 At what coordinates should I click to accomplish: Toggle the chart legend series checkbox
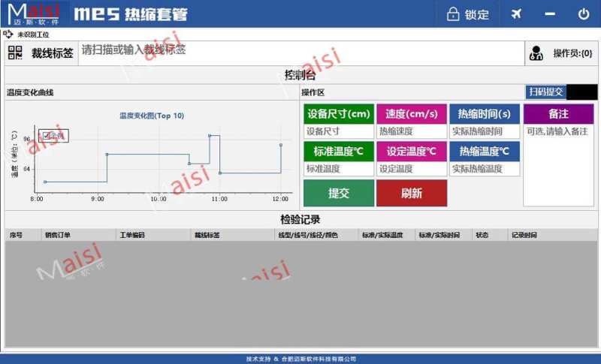tap(47, 136)
